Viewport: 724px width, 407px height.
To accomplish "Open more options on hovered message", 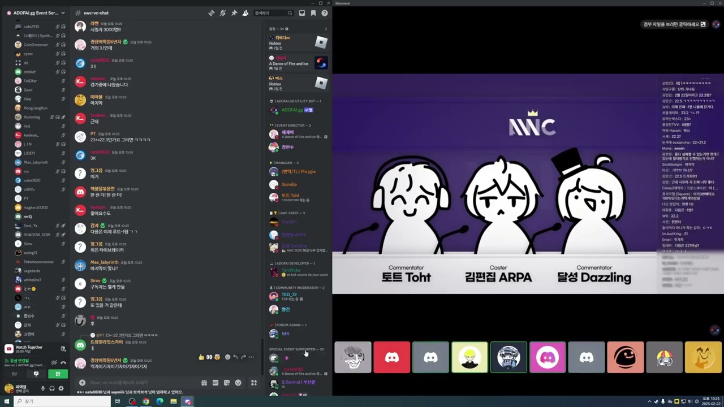I will click(251, 357).
